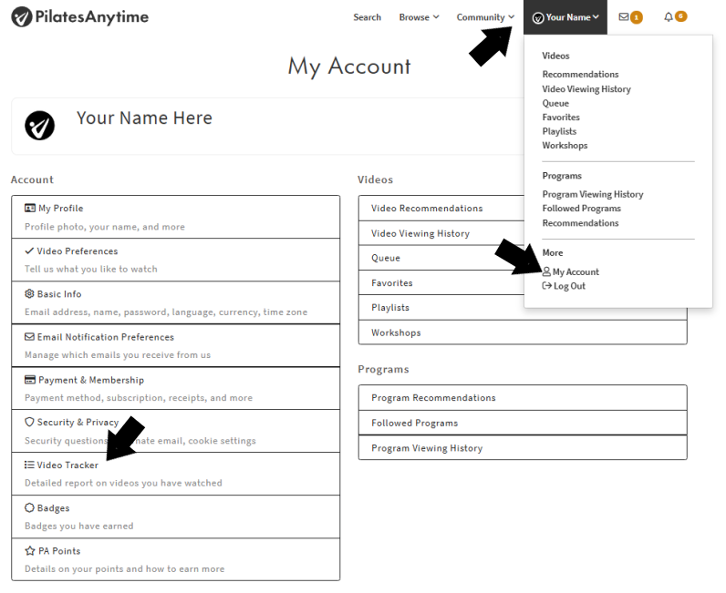
Task: Select Workshops in the dropdown menu
Action: [x=565, y=145]
